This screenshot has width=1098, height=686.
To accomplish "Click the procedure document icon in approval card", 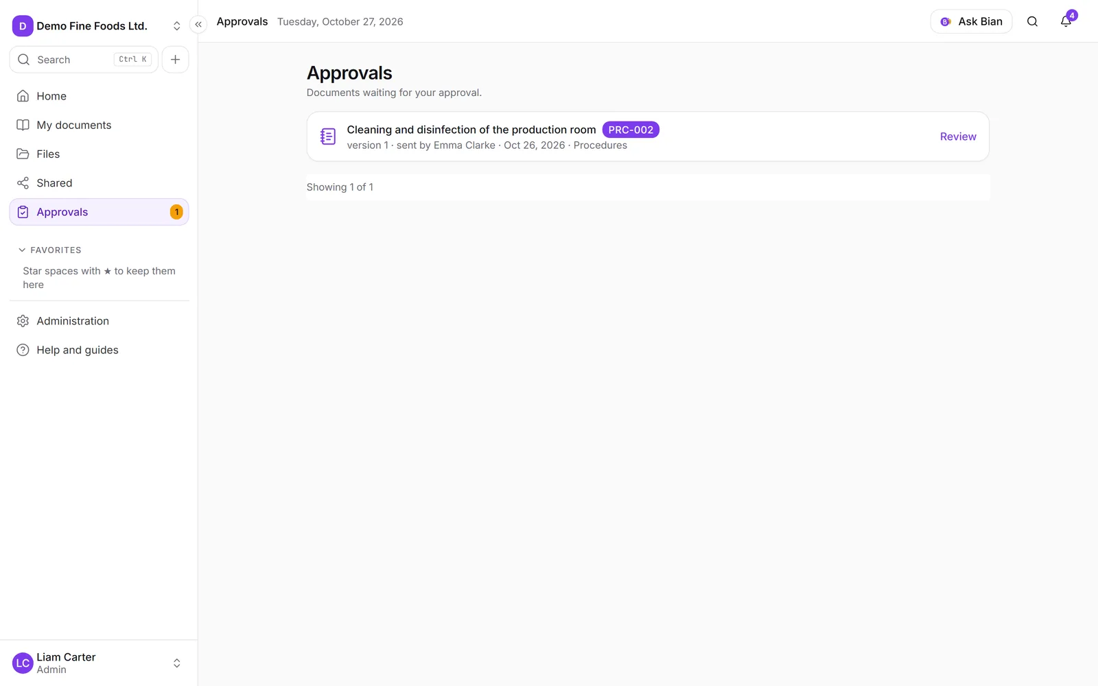I will click(x=328, y=137).
